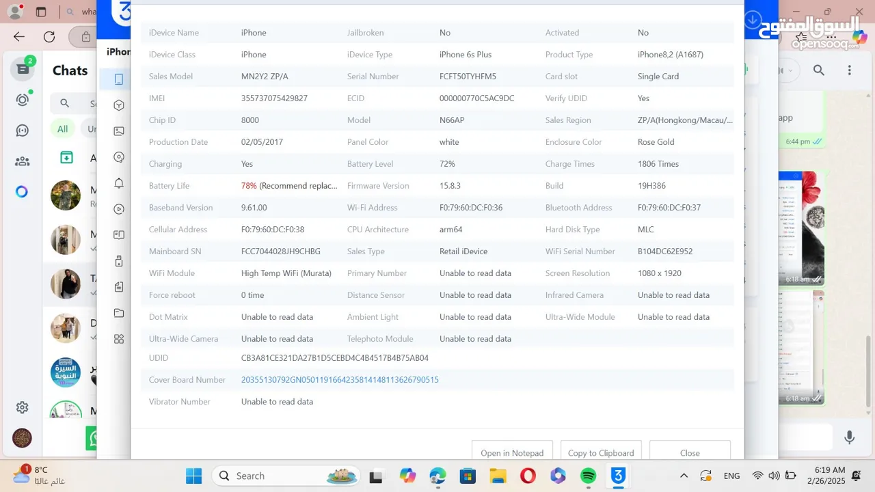Click the Rose Gold enclosure color value
Viewport: 875px width, 492px height.
point(656,142)
